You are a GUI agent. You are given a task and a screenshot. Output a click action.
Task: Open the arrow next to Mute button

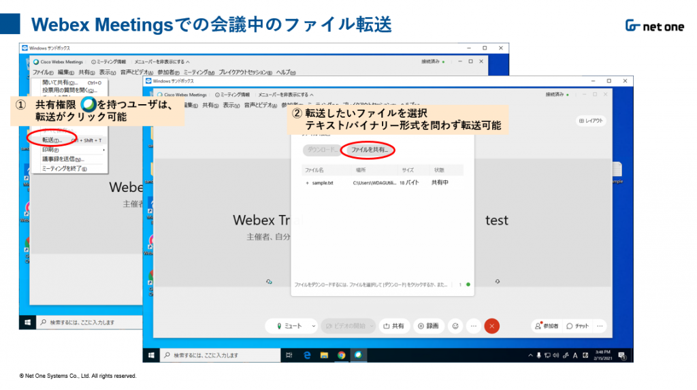coord(313,326)
